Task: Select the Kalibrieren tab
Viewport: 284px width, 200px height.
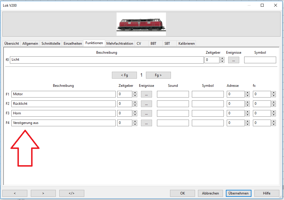Action: [x=186, y=44]
